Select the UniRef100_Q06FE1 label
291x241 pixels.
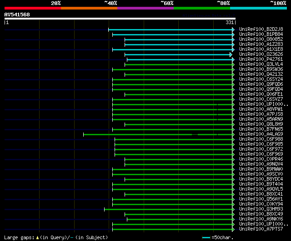[261, 94]
